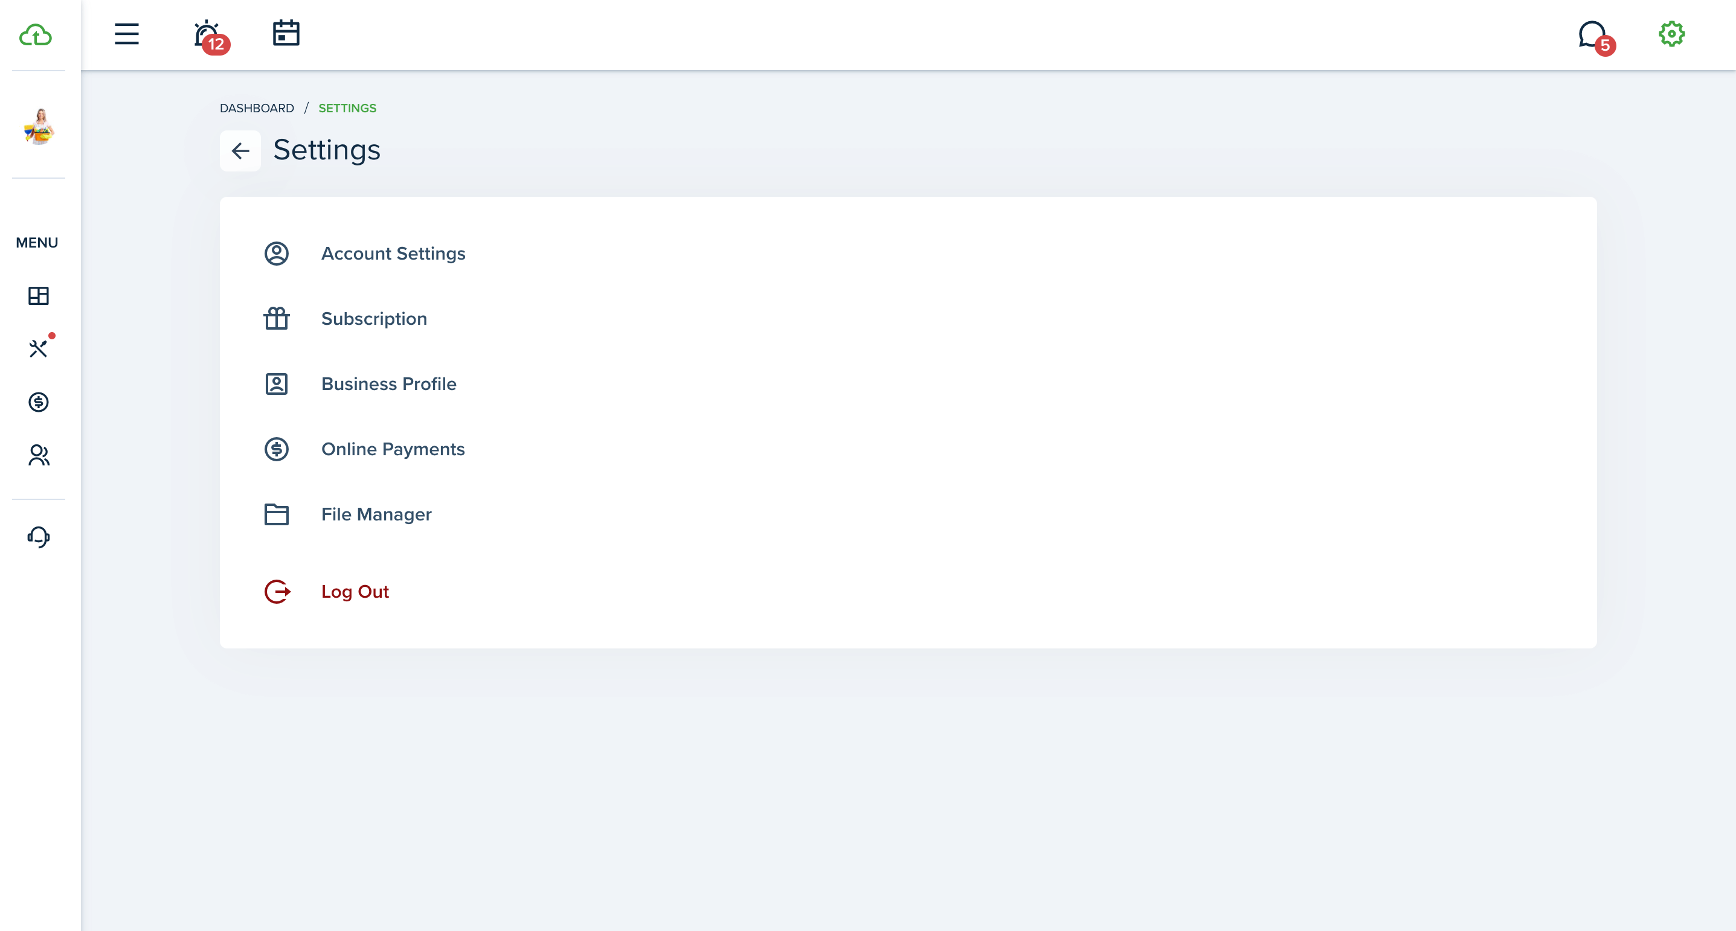Open the people/clients icon in sidebar

[x=39, y=455]
